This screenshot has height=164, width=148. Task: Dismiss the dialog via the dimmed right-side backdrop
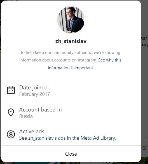145,84
